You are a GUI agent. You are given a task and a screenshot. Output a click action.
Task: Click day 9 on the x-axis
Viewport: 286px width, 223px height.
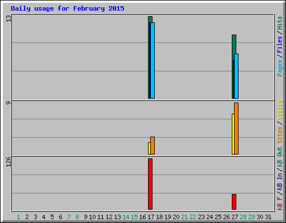(85, 217)
